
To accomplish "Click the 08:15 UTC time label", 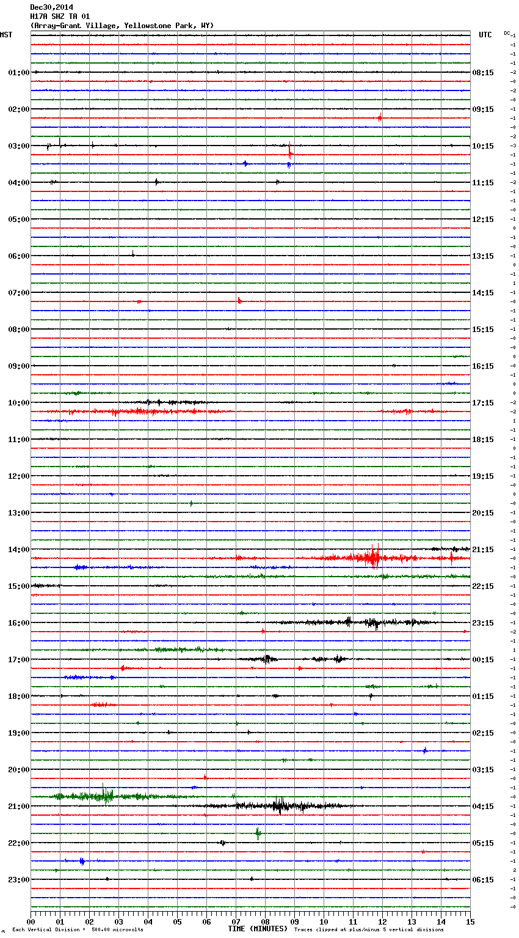I will [483, 73].
